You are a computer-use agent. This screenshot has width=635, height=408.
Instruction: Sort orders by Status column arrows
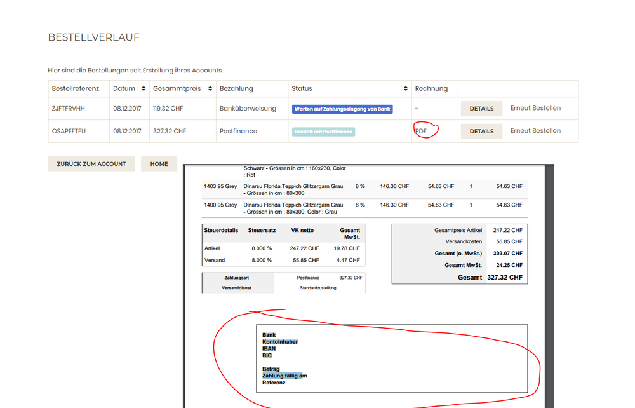click(405, 89)
